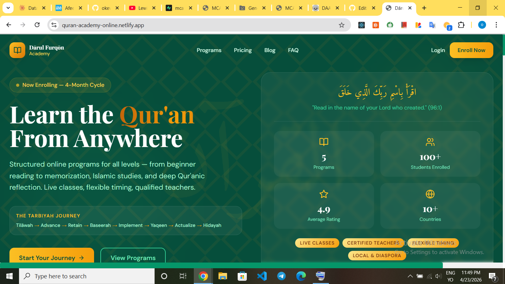
Task: Launch Visual Studio Code from taskbar
Action: 262,276
